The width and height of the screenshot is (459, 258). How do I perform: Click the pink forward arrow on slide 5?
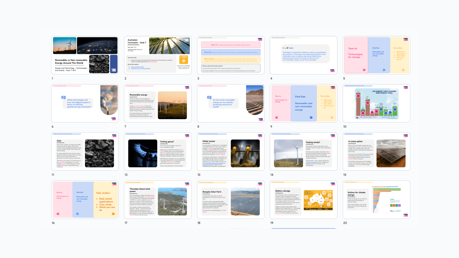point(364,70)
